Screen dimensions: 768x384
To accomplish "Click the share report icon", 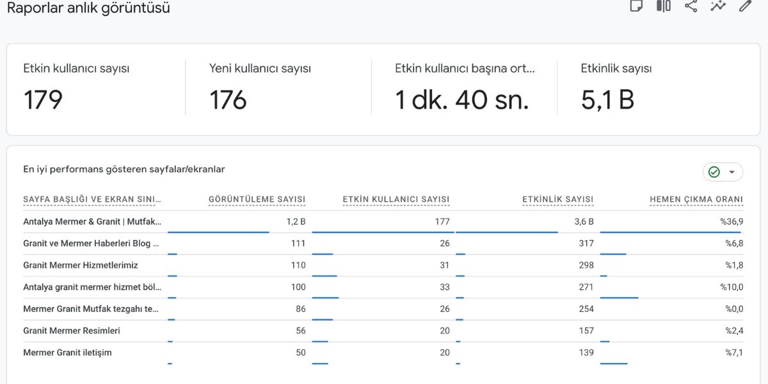I will (691, 6).
